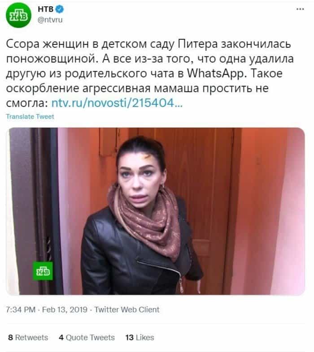Click the НТВ display name
Image resolution: width=314 pixels, height=352 pixels.
[46, 9]
